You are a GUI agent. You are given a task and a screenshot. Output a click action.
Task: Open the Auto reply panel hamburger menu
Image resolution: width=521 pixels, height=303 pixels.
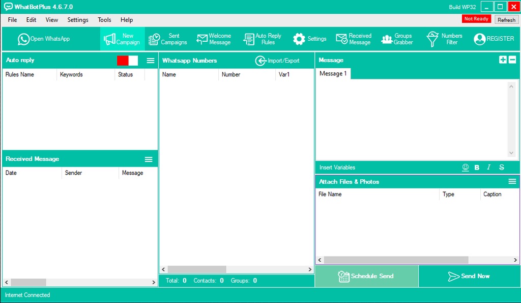[151, 61]
